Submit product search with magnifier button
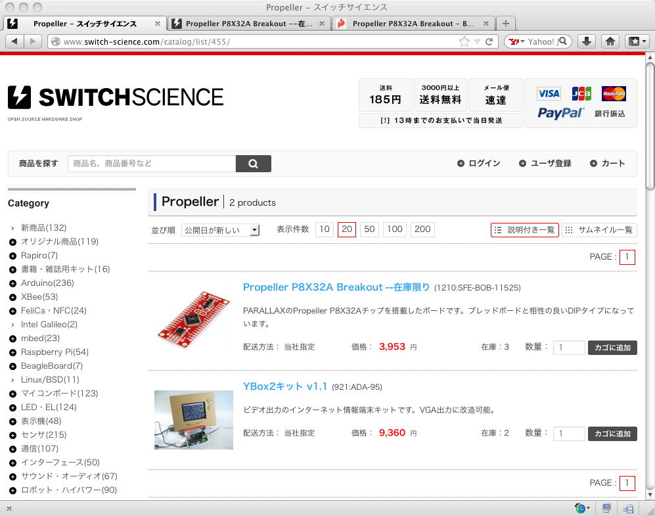The image size is (655, 516). 253,164
